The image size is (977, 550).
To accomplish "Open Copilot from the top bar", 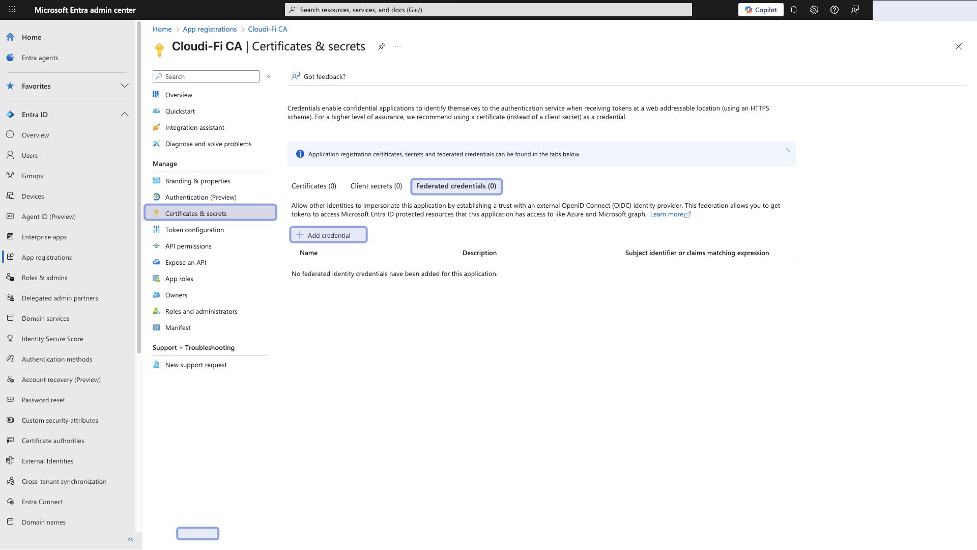I will coord(761,10).
